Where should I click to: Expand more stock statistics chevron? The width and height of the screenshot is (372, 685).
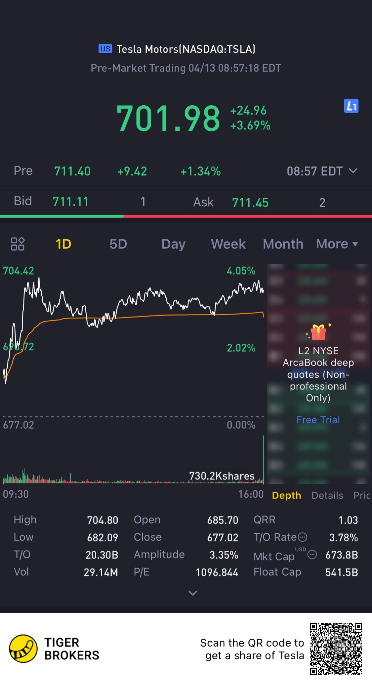[x=193, y=593]
